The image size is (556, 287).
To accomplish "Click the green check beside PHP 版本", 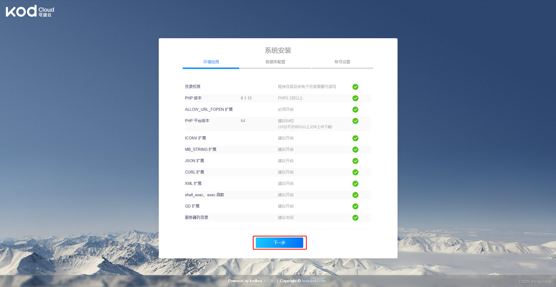I will click(355, 98).
